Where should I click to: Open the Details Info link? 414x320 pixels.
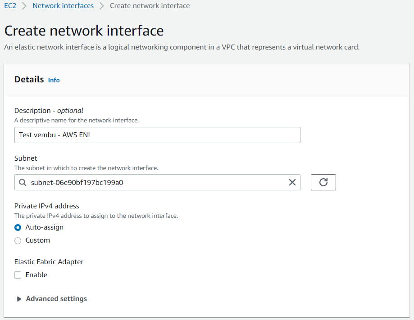pyautogui.click(x=54, y=80)
